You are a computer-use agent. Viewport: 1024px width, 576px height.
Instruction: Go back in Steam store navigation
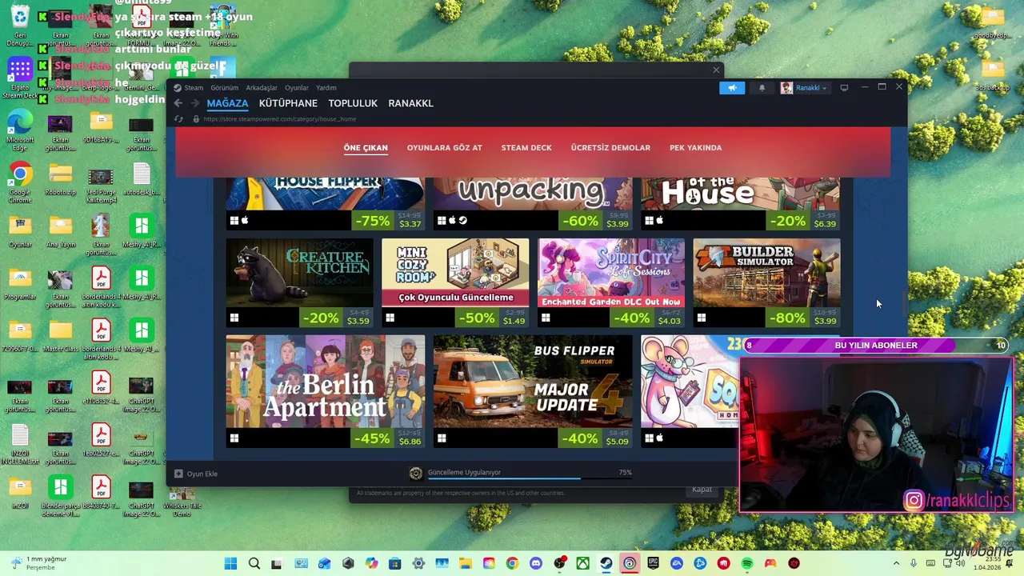click(178, 103)
